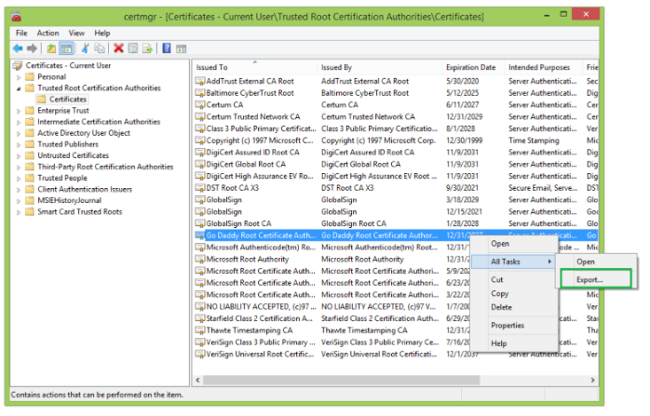Select DigiCert Assured ID Root CA row
Image resolution: width=650 pixels, height=416 pixels.
click(x=396, y=153)
